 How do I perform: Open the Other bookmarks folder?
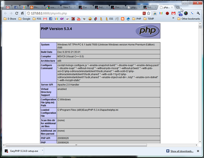pos(189,19)
